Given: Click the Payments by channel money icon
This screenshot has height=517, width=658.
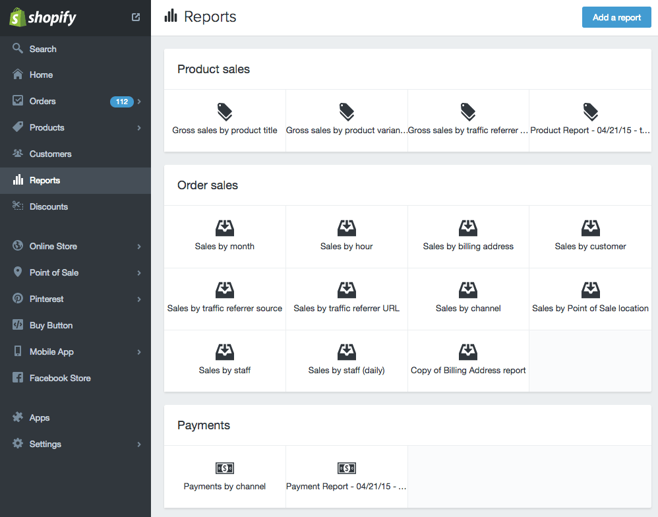Looking at the screenshot, I should click(225, 468).
